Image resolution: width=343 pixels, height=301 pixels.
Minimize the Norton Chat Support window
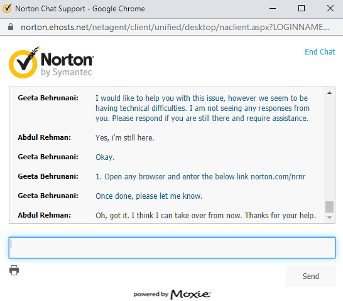point(273,9)
